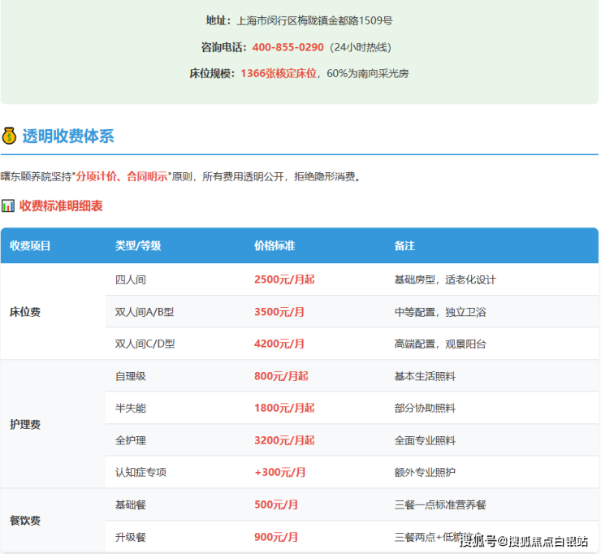Click the 收费项目 column header
This screenshot has height=554, width=601.
click(30, 245)
